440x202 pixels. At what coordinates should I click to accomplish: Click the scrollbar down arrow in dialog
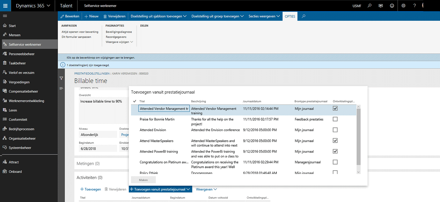click(358, 172)
